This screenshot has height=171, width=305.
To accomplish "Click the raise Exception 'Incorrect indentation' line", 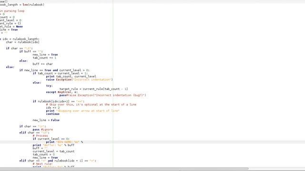I will click(x=80, y=80).
